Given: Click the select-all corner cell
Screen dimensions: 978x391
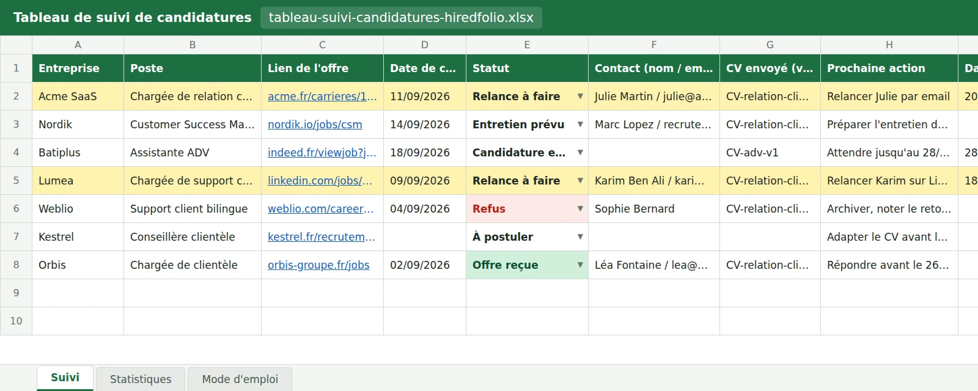Looking at the screenshot, I should [x=16, y=45].
